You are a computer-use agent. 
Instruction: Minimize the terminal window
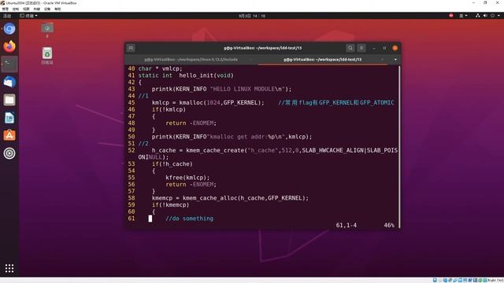[374, 48]
